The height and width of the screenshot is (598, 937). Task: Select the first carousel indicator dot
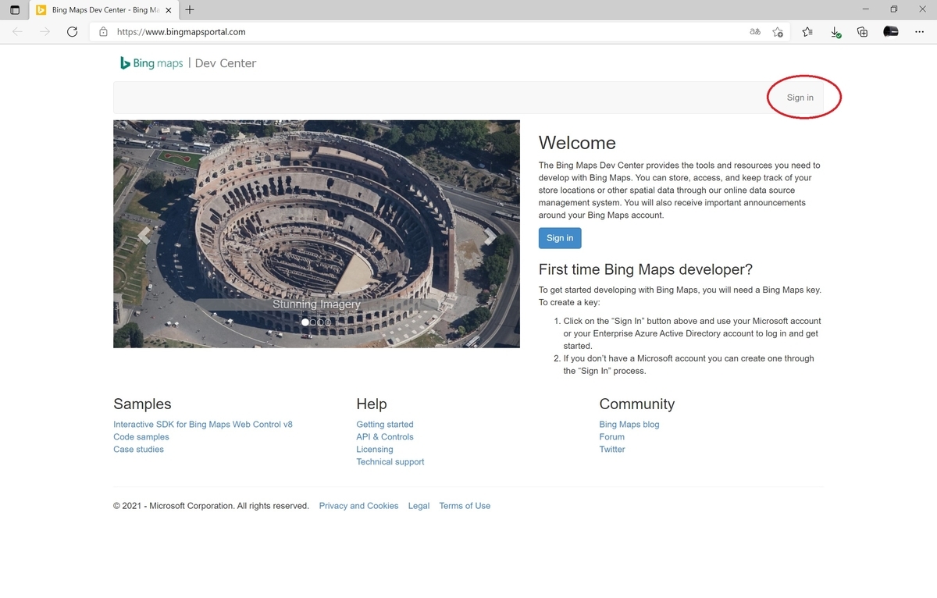[x=305, y=322]
